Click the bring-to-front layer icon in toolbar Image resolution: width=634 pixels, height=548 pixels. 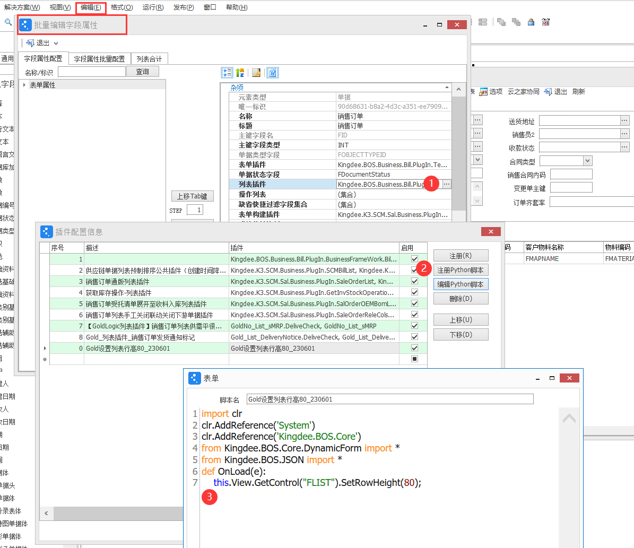click(x=501, y=22)
